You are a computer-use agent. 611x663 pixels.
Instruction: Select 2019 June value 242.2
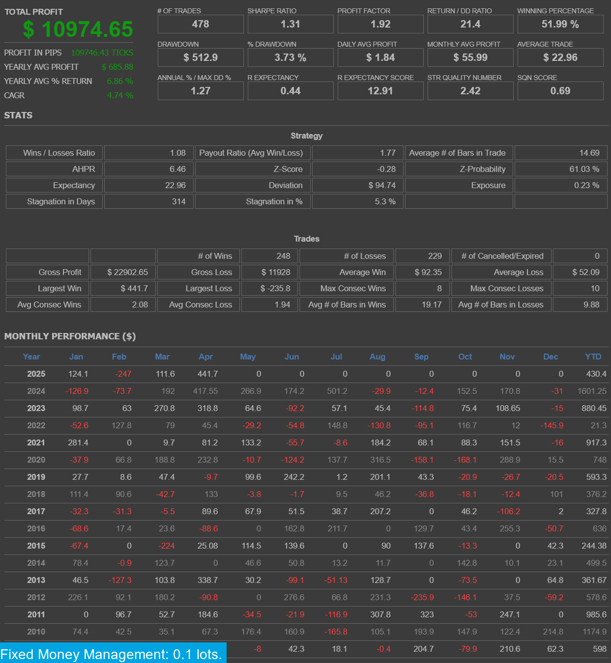coord(294,477)
